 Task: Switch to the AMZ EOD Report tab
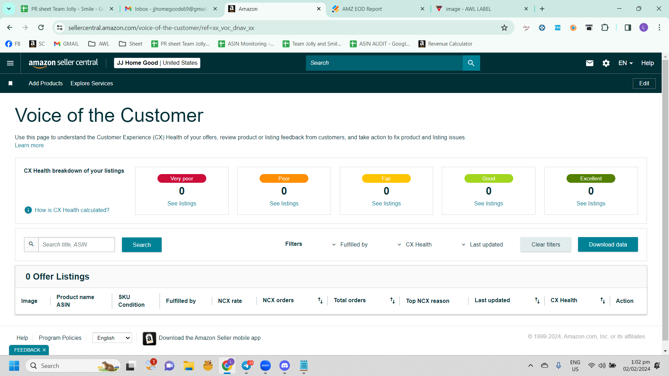[378, 9]
